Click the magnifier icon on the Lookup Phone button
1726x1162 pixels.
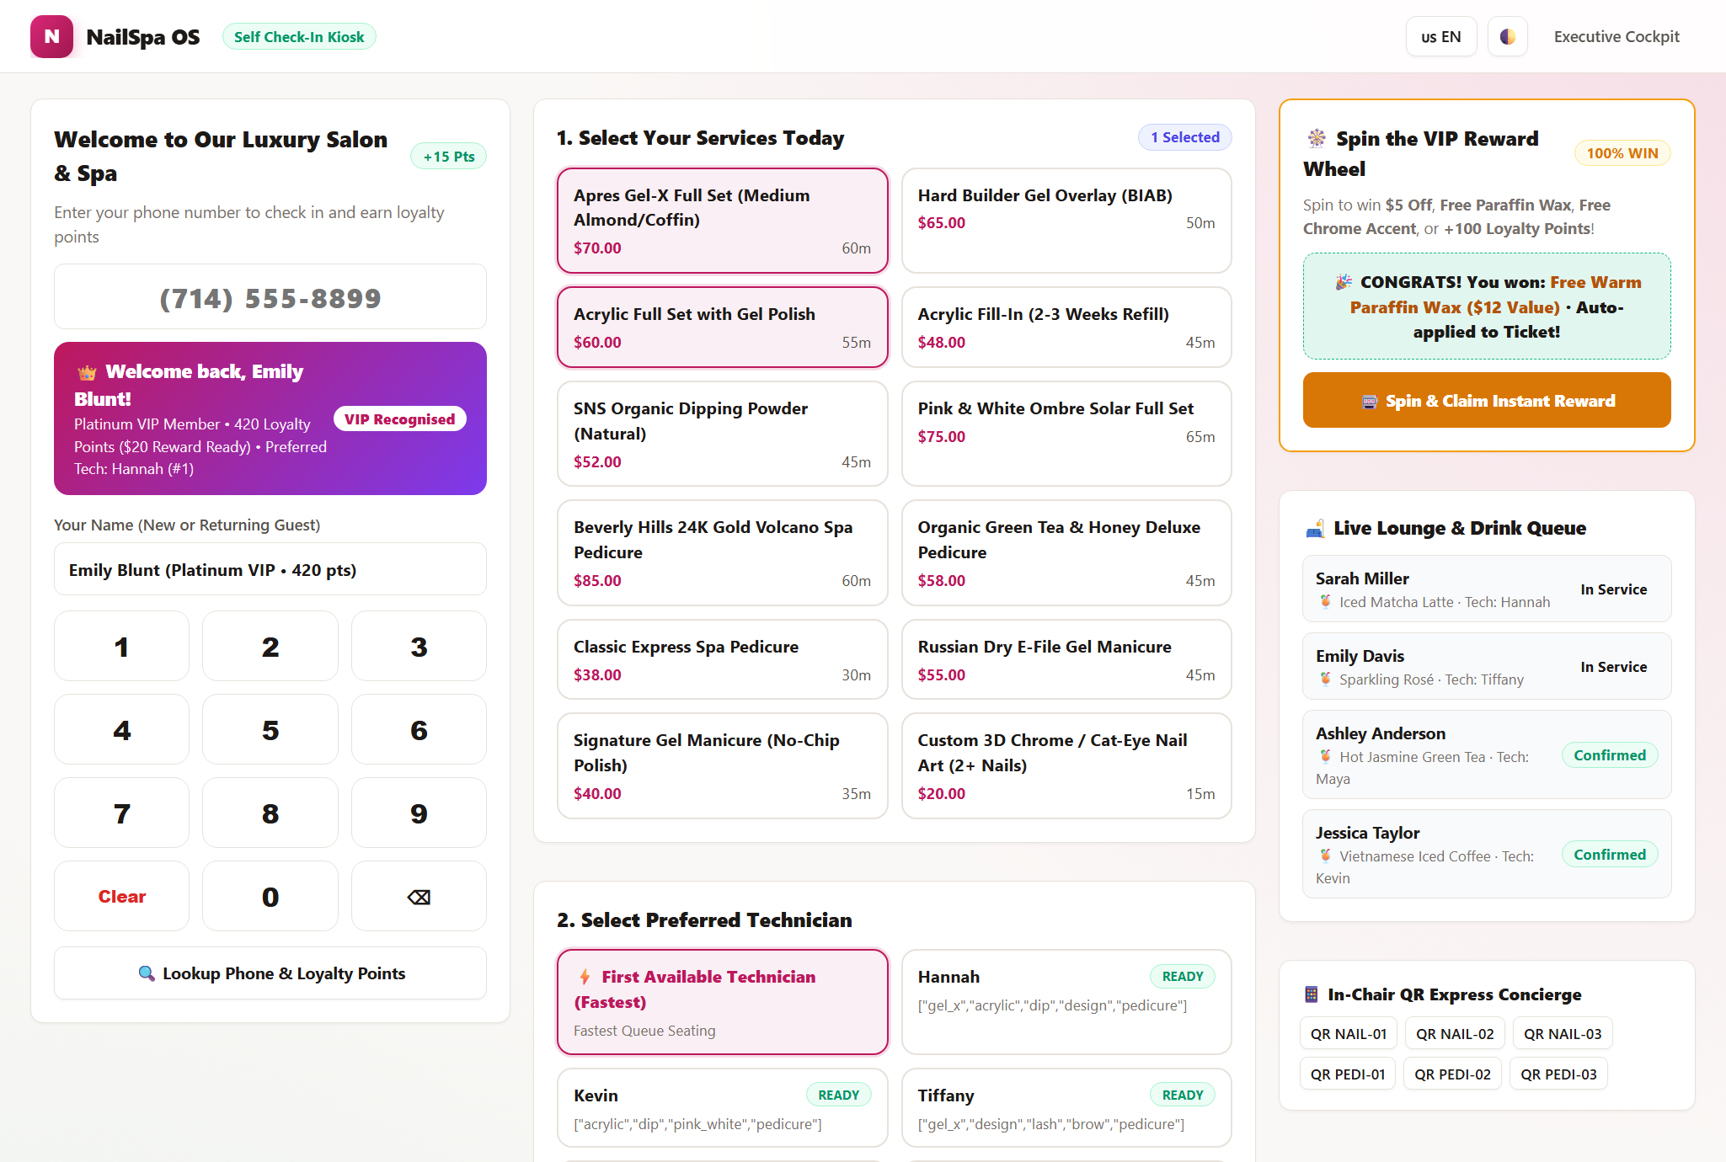(x=147, y=973)
